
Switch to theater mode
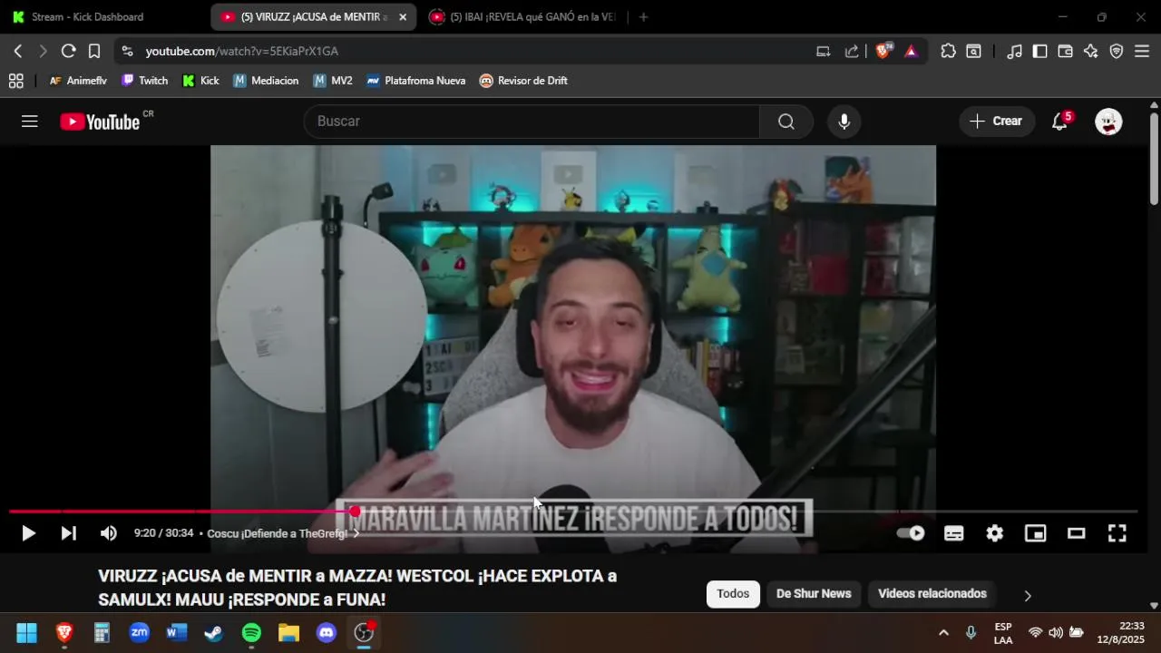pyautogui.click(x=1077, y=533)
